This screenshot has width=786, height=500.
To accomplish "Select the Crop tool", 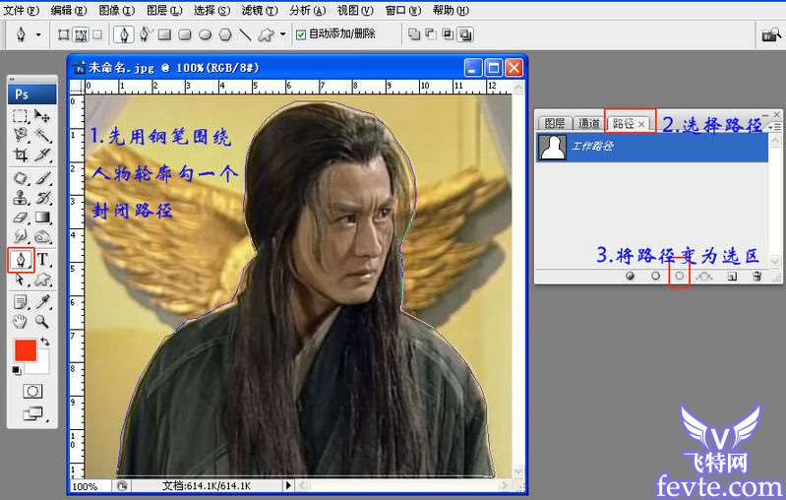I will click(x=20, y=155).
